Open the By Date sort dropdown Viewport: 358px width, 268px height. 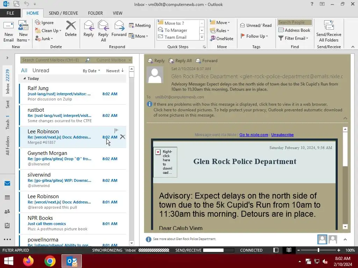[91, 71]
